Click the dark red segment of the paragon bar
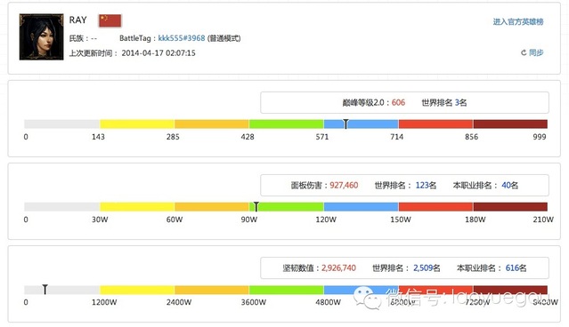The height and width of the screenshot is (327, 569). [510, 124]
